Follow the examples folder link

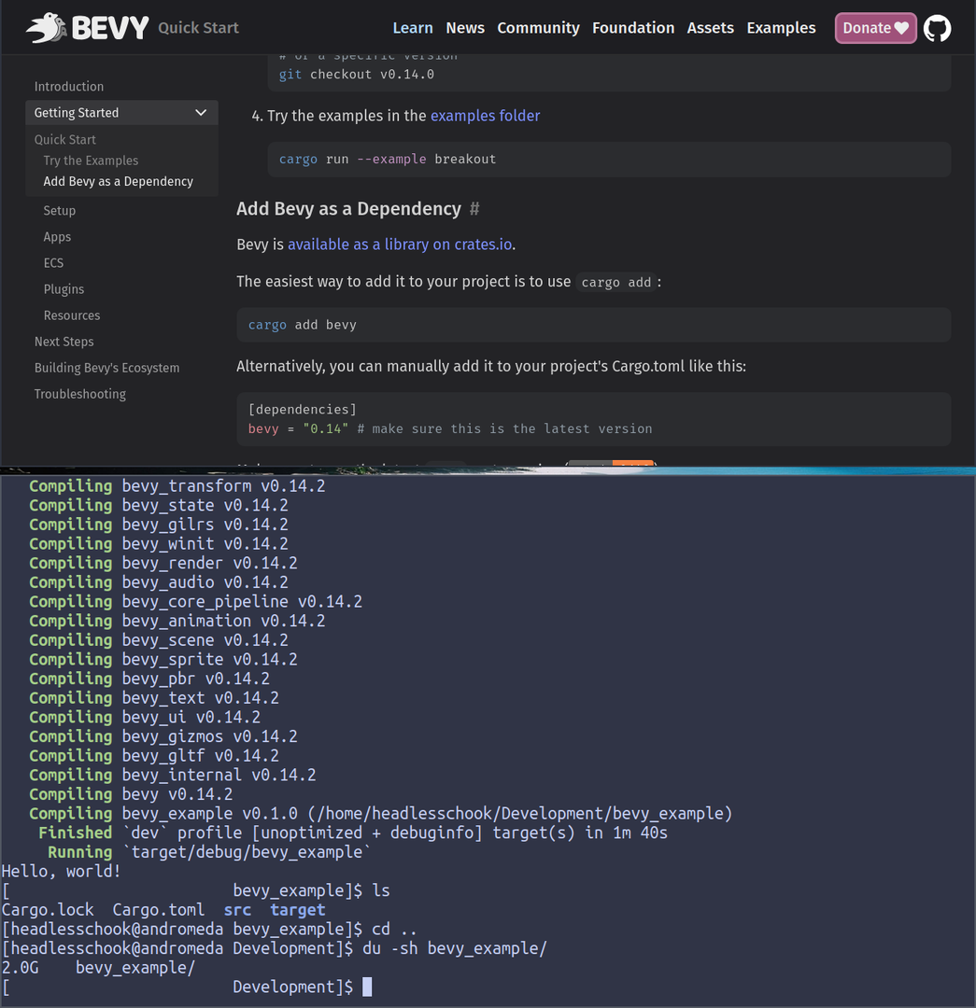(485, 116)
